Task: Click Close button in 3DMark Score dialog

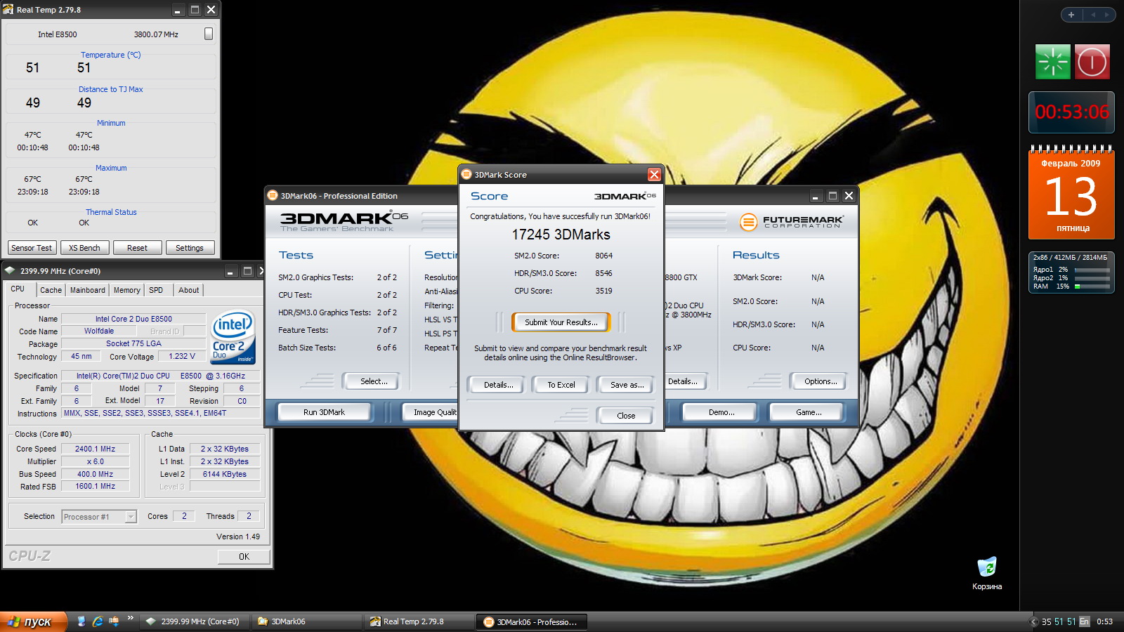Action: pyautogui.click(x=626, y=416)
